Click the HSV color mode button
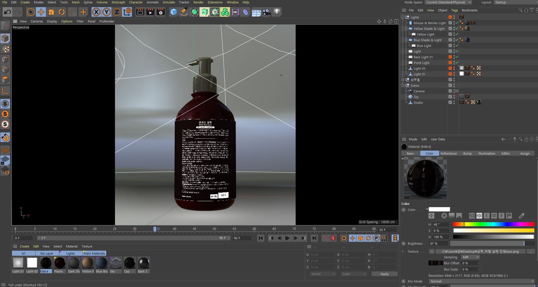The image size is (538, 287). point(479,216)
